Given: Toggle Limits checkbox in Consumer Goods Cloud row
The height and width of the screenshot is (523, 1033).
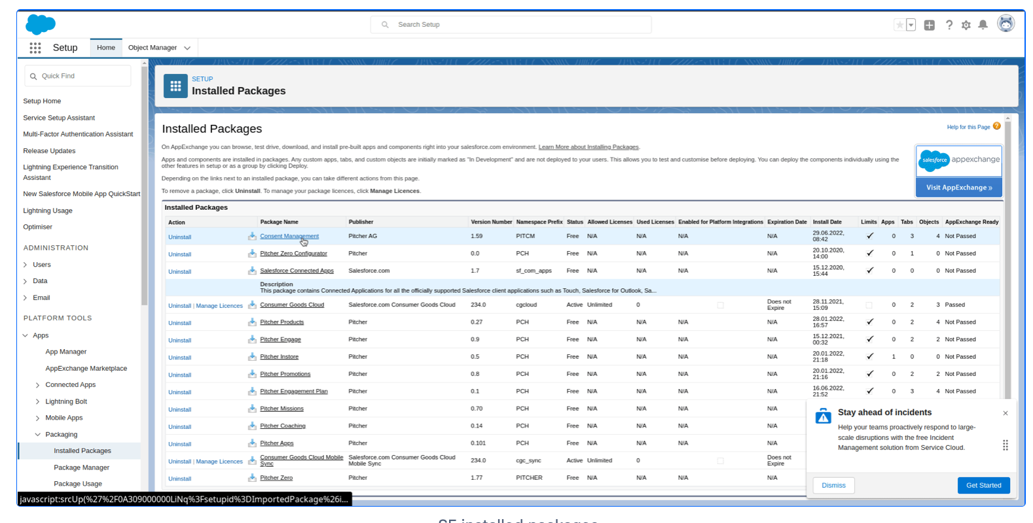Looking at the screenshot, I should pos(869,305).
